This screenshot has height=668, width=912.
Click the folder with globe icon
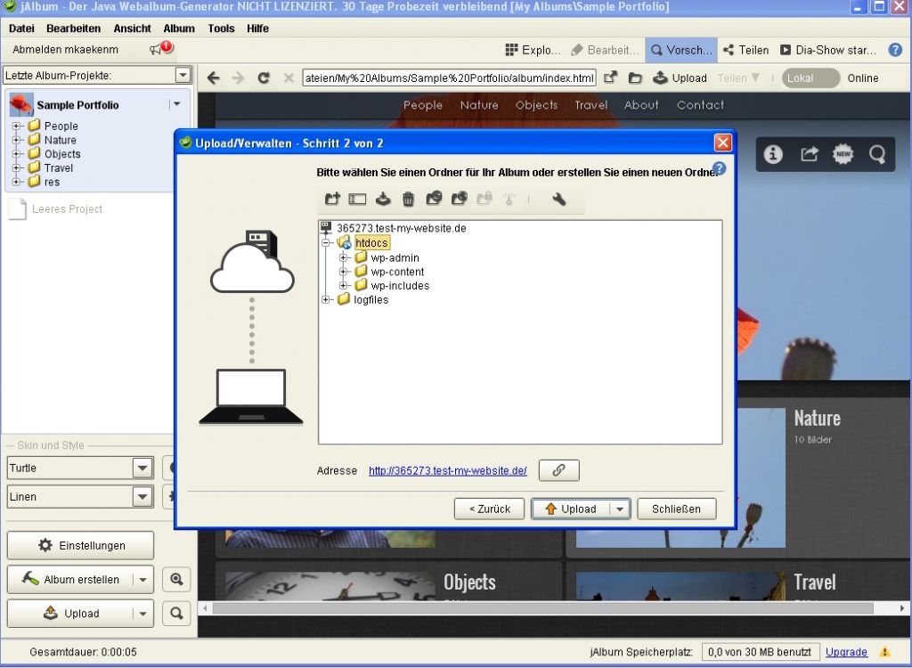click(460, 199)
